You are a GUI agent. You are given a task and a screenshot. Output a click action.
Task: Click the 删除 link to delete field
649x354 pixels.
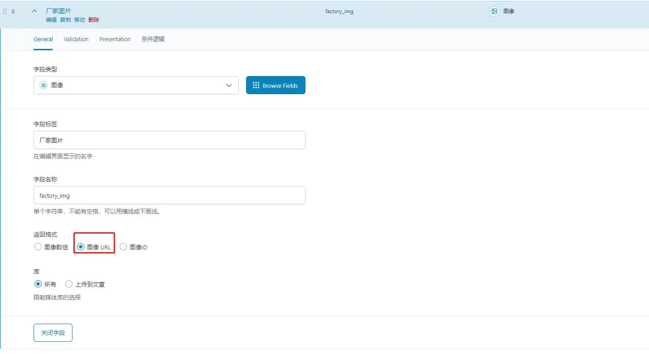point(94,20)
